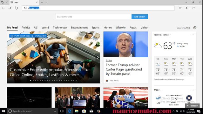Open the feed settings gear icon

(x=195, y=28)
